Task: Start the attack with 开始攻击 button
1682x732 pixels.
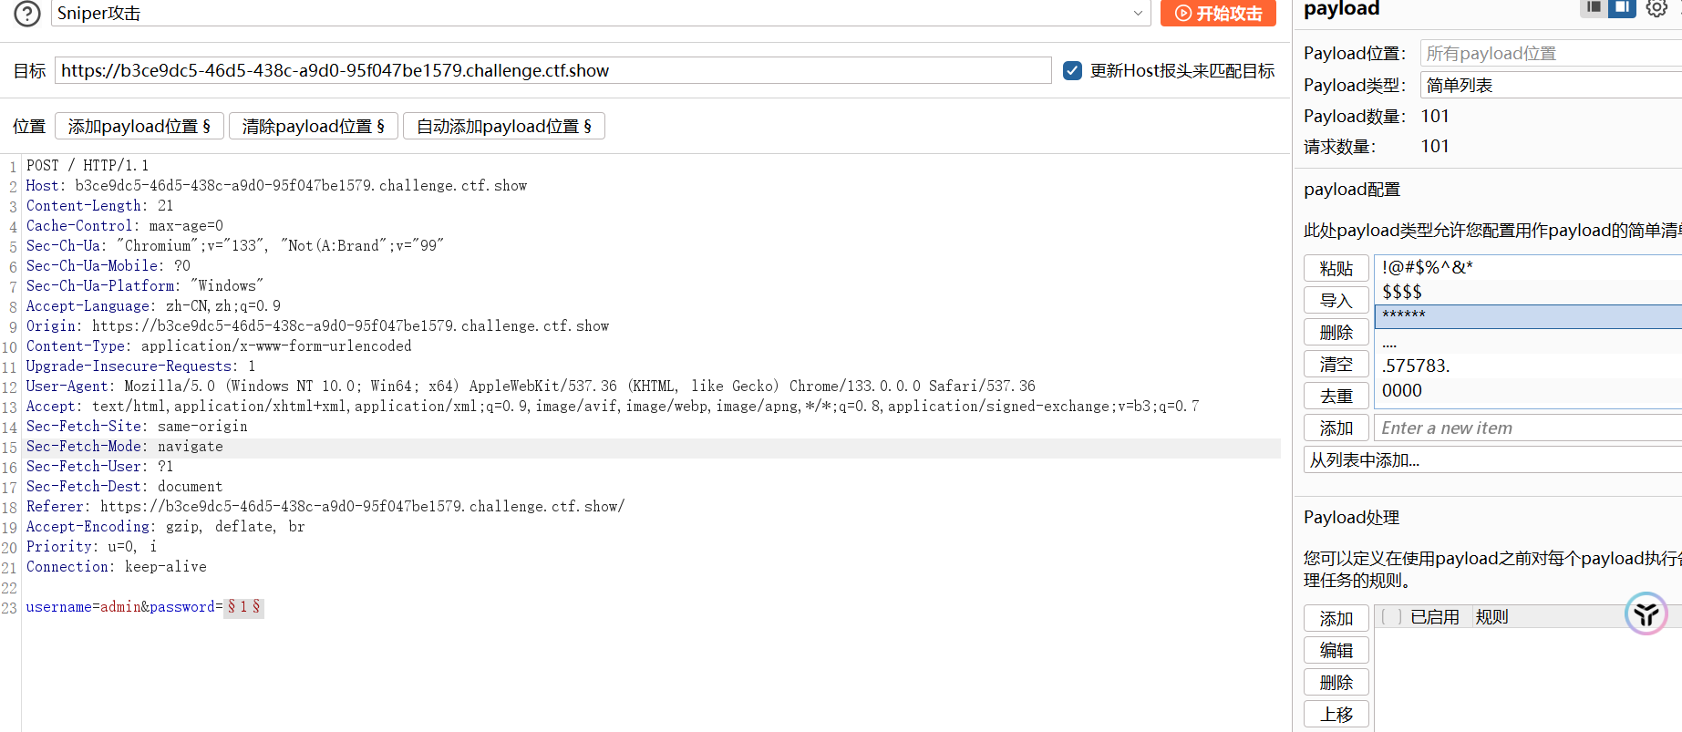Action: [x=1218, y=14]
